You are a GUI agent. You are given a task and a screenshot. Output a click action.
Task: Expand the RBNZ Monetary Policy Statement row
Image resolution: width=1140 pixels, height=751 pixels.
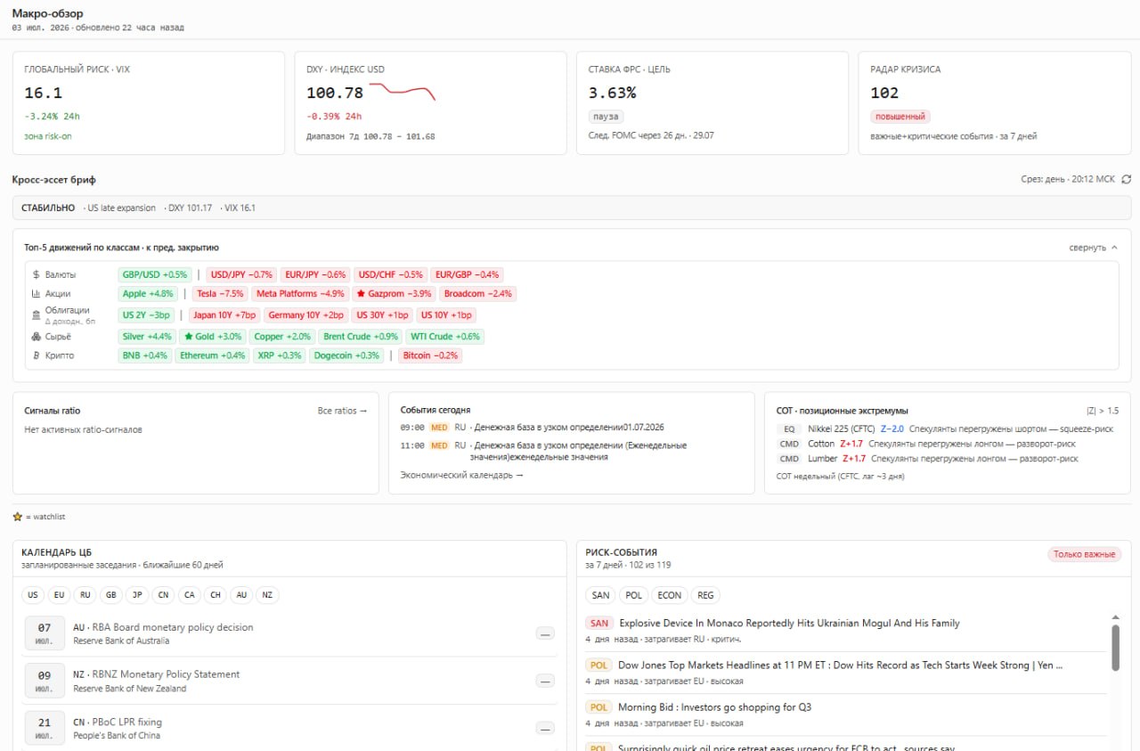545,681
